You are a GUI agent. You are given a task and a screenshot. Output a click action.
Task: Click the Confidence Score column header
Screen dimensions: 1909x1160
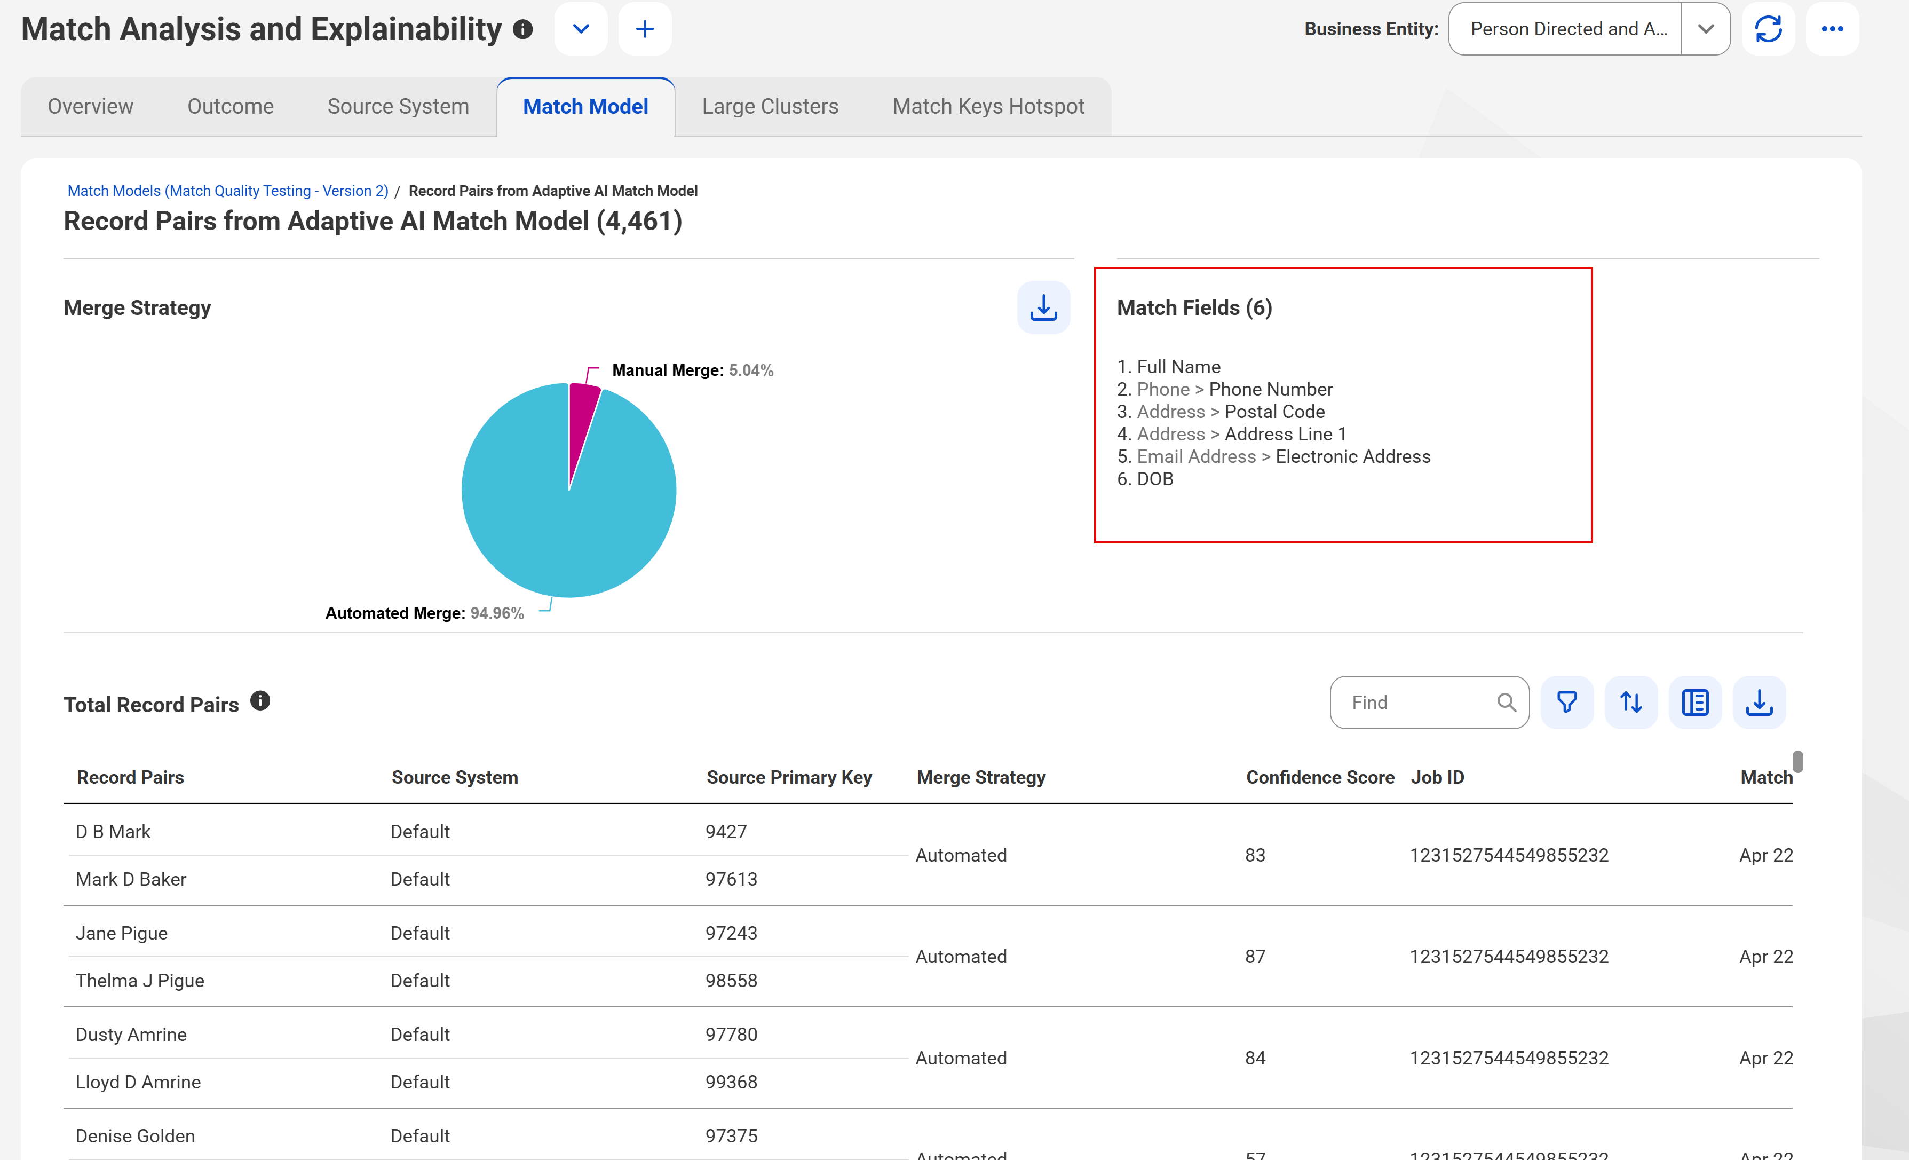[x=1319, y=777]
